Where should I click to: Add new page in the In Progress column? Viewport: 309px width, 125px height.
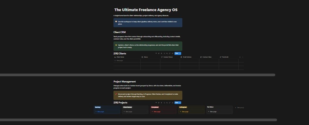pos(191,112)
